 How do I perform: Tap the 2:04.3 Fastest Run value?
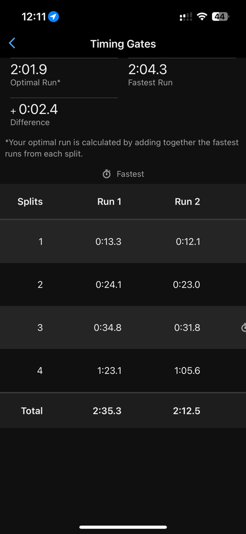coord(148,69)
